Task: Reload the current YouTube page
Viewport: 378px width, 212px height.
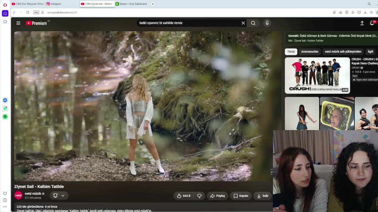Action: coord(28,12)
